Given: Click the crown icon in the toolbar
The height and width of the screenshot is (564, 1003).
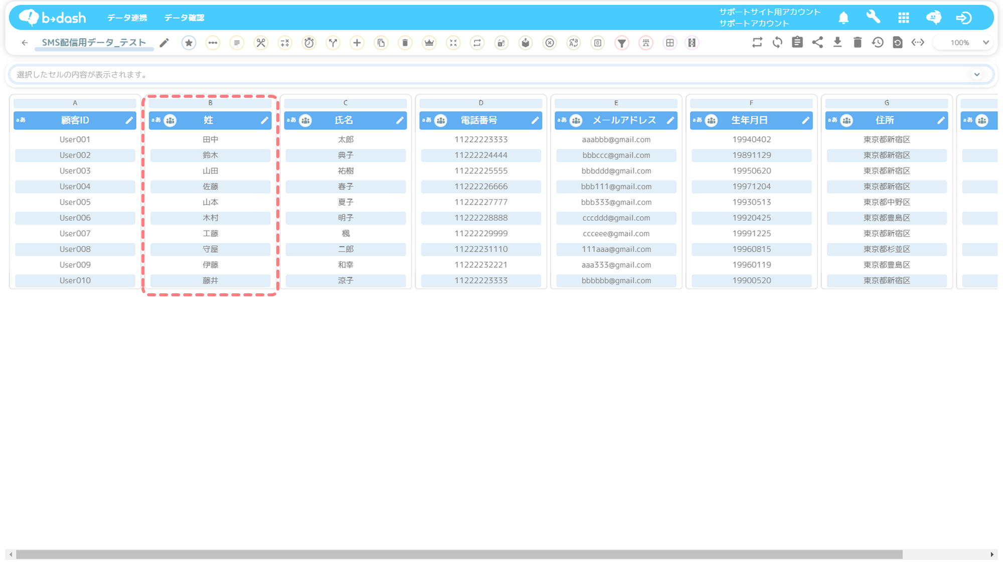Looking at the screenshot, I should [x=429, y=43].
